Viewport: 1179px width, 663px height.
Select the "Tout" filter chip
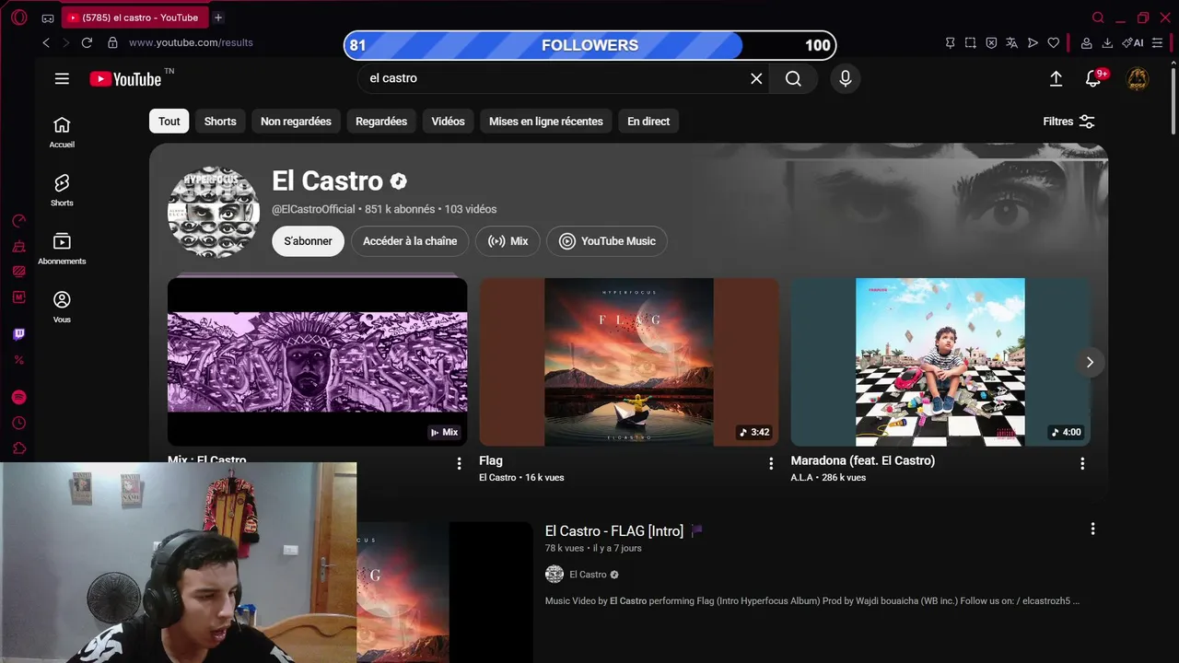pos(169,122)
